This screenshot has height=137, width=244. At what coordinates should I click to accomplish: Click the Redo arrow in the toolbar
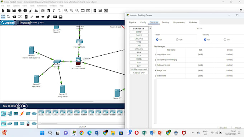[60, 10]
